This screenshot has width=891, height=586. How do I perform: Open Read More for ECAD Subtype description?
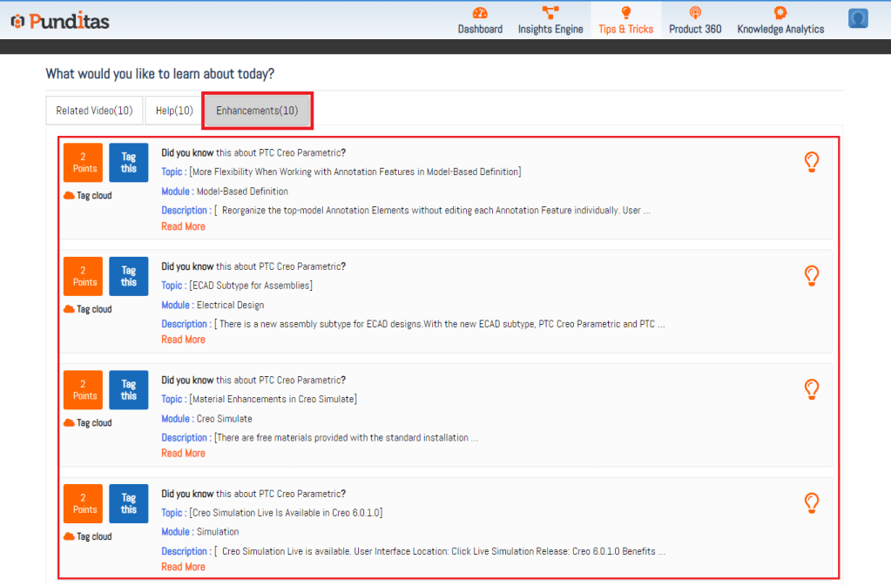point(183,340)
